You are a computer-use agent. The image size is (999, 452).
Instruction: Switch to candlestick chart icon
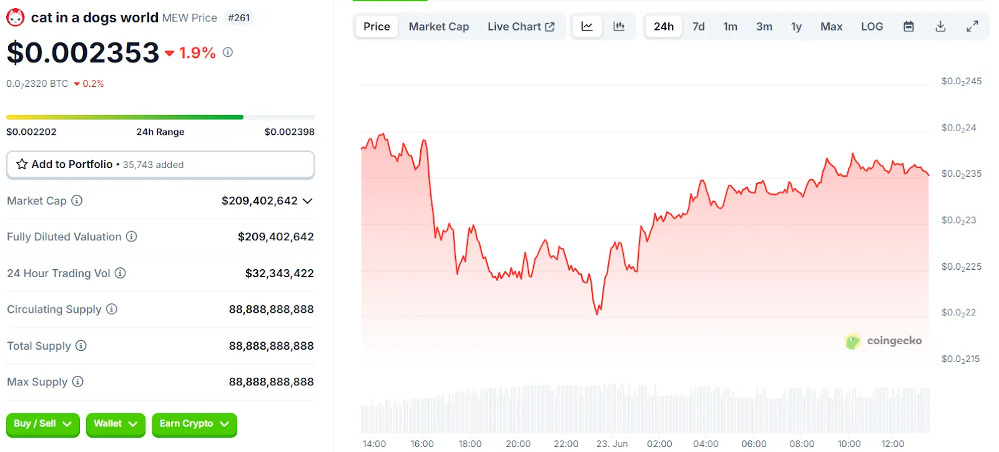click(619, 26)
